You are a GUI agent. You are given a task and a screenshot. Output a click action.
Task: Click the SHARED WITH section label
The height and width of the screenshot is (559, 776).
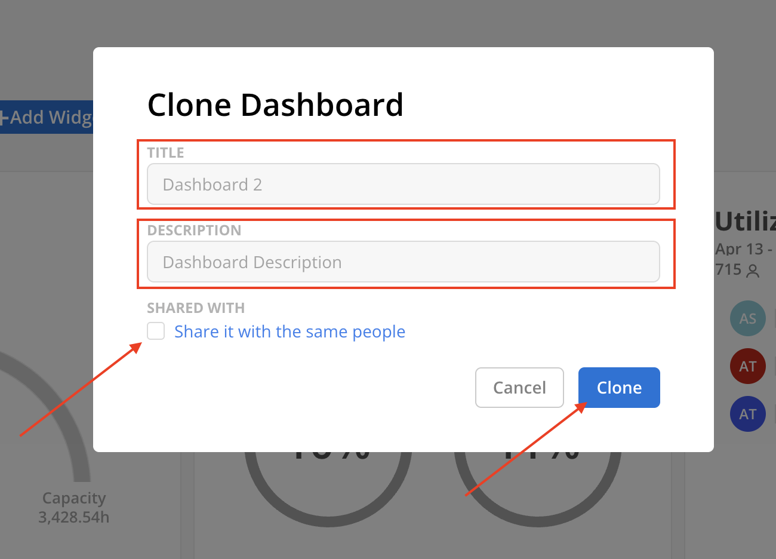click(196, 308)
